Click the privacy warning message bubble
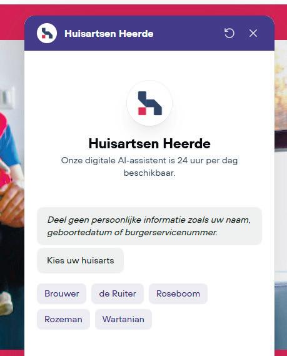The height and width of the screenshot is (356, 287). click(x=149, y=226)
